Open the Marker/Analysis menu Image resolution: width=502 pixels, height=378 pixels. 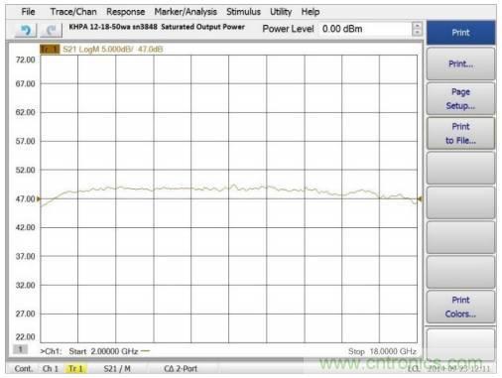point(186,12)
